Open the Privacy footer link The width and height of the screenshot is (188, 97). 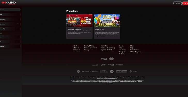(87, 50)
